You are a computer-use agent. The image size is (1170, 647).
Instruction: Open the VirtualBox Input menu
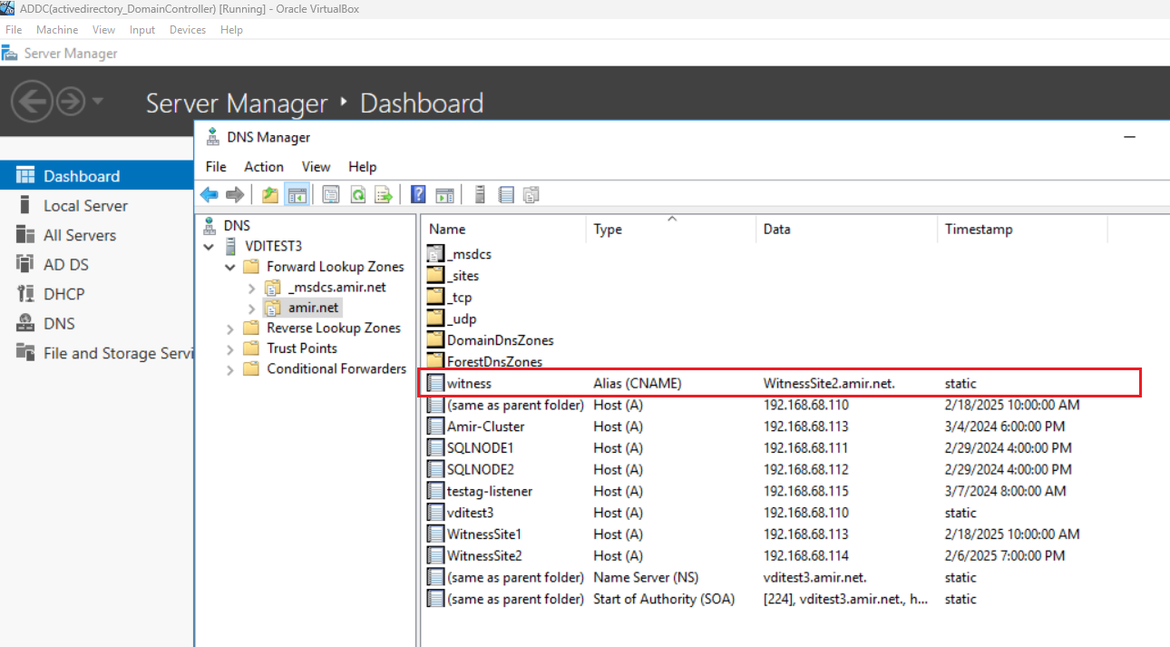142,30
